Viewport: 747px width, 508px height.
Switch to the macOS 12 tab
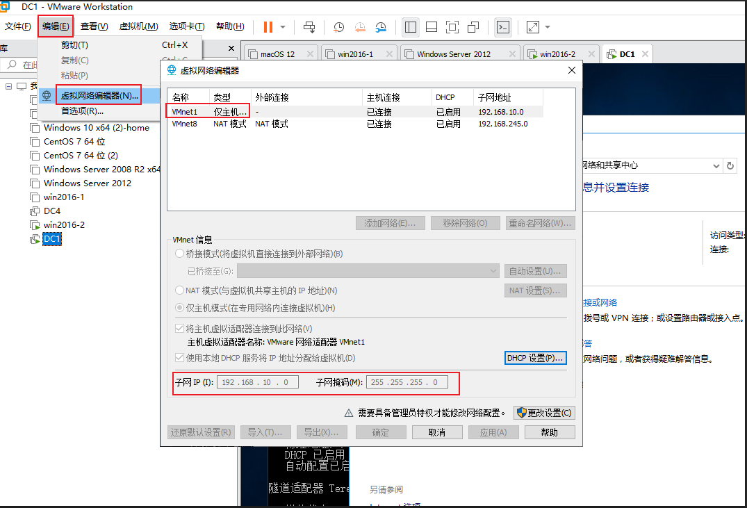pyautogui.click(x=278, y=54)
